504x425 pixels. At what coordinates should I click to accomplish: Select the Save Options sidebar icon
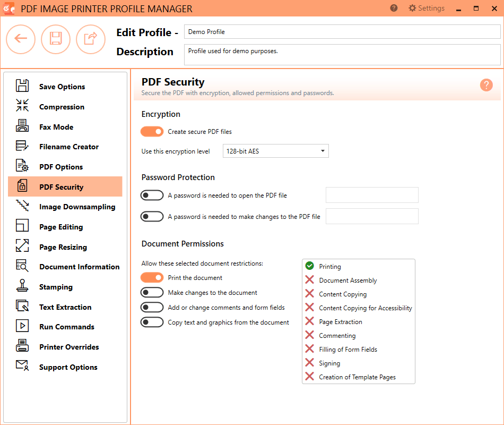pyautogui.click(x=22, y=86)
